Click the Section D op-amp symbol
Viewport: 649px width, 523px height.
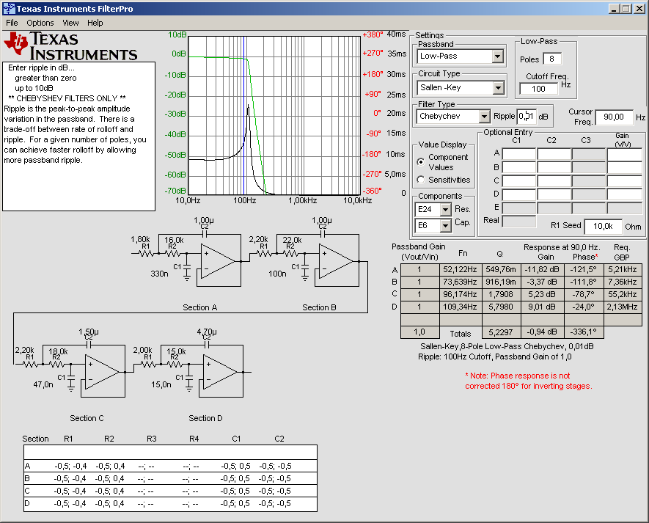pyautogui.click(x=219, y=372)
